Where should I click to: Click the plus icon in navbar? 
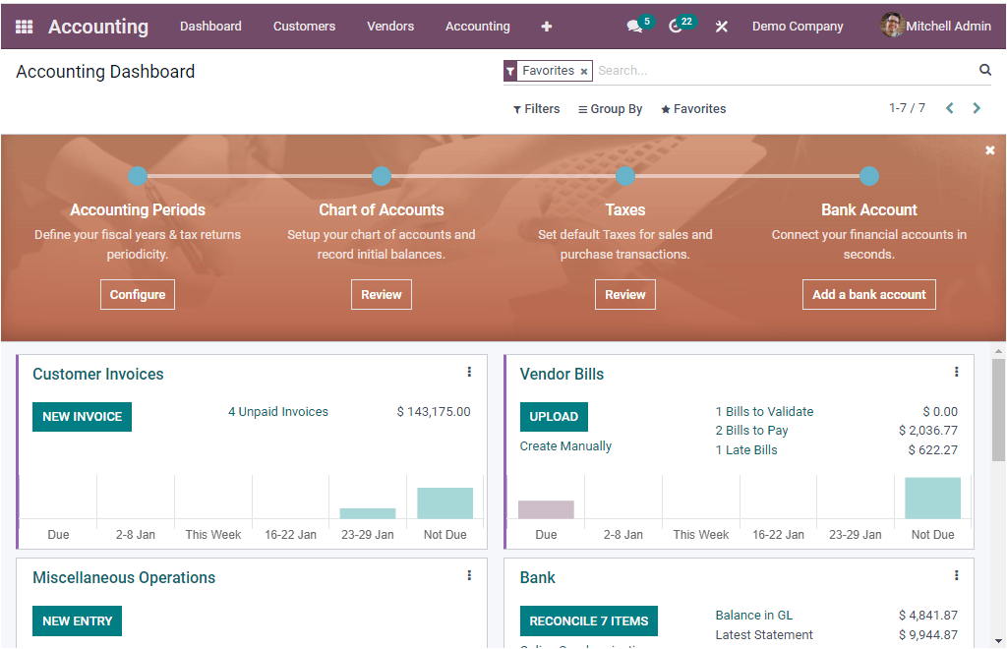[x=547, y=27]
